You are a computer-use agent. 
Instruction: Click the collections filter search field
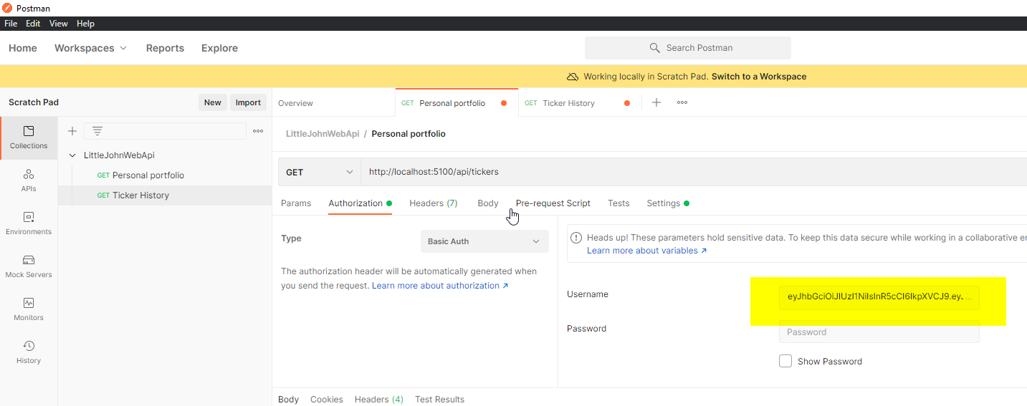pyautogui.click(x=166, y=131)
